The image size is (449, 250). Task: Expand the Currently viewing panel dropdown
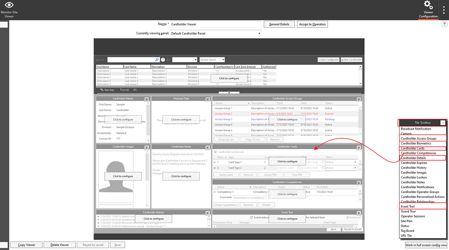tap(259, 34)
